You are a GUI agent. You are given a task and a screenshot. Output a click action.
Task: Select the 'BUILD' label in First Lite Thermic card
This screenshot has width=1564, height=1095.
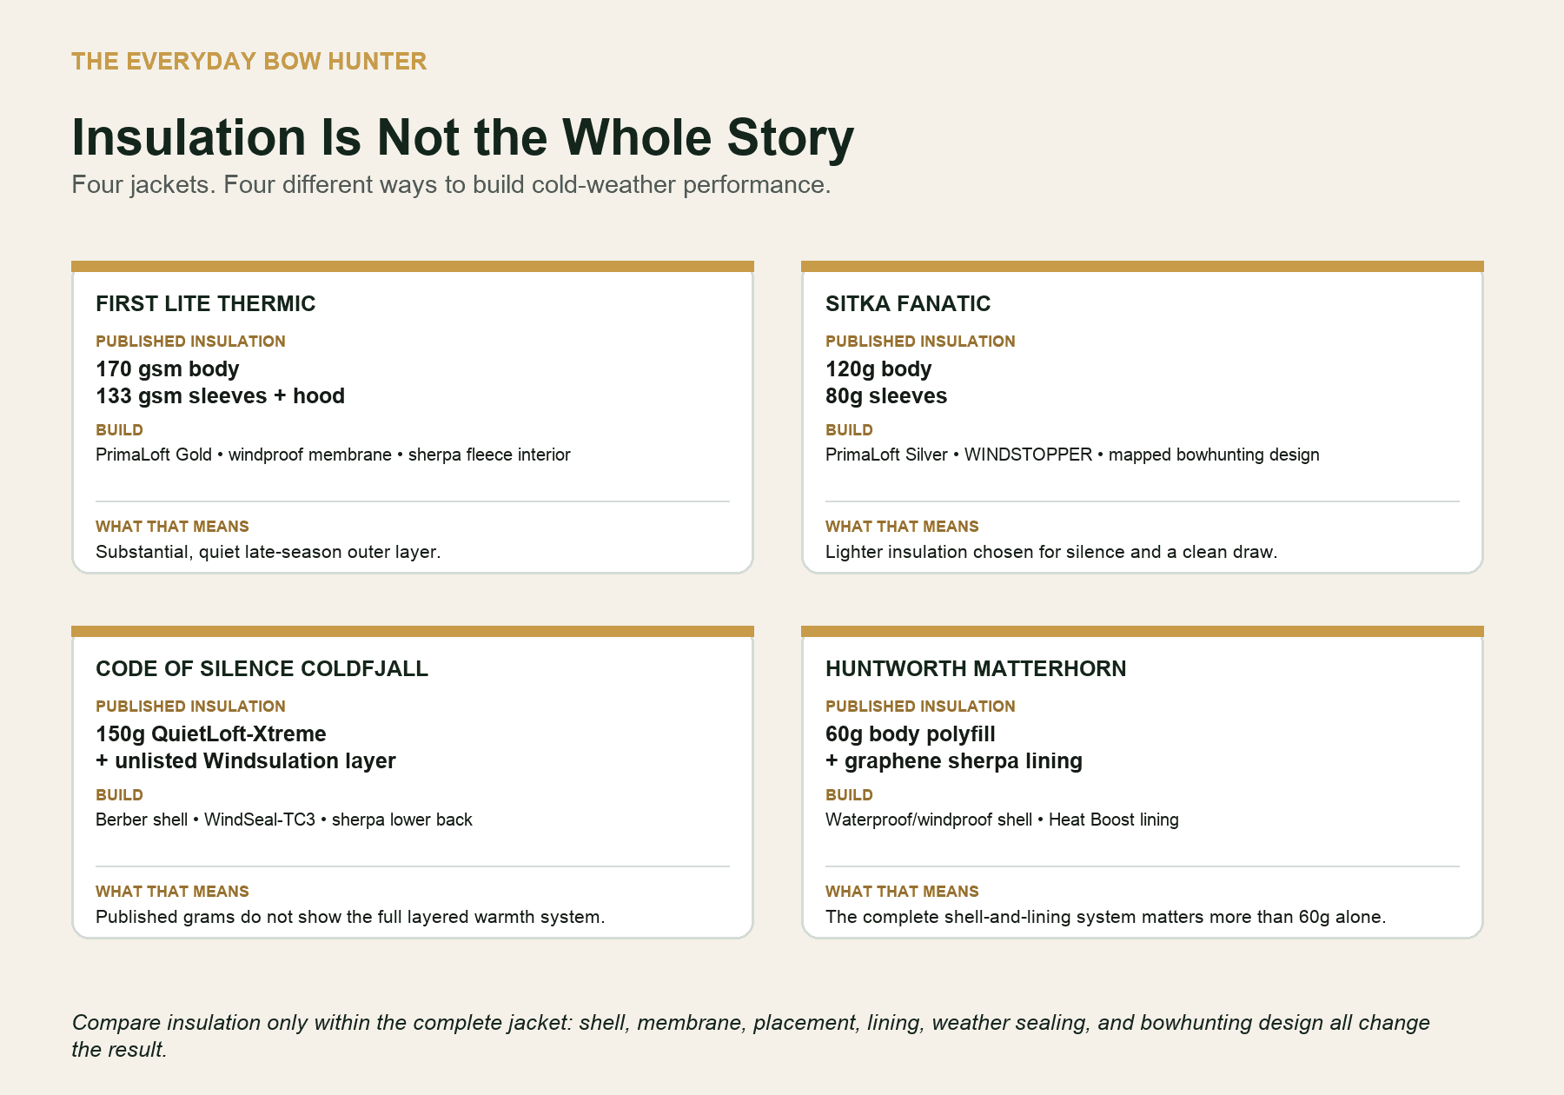[x=119, y=430]
